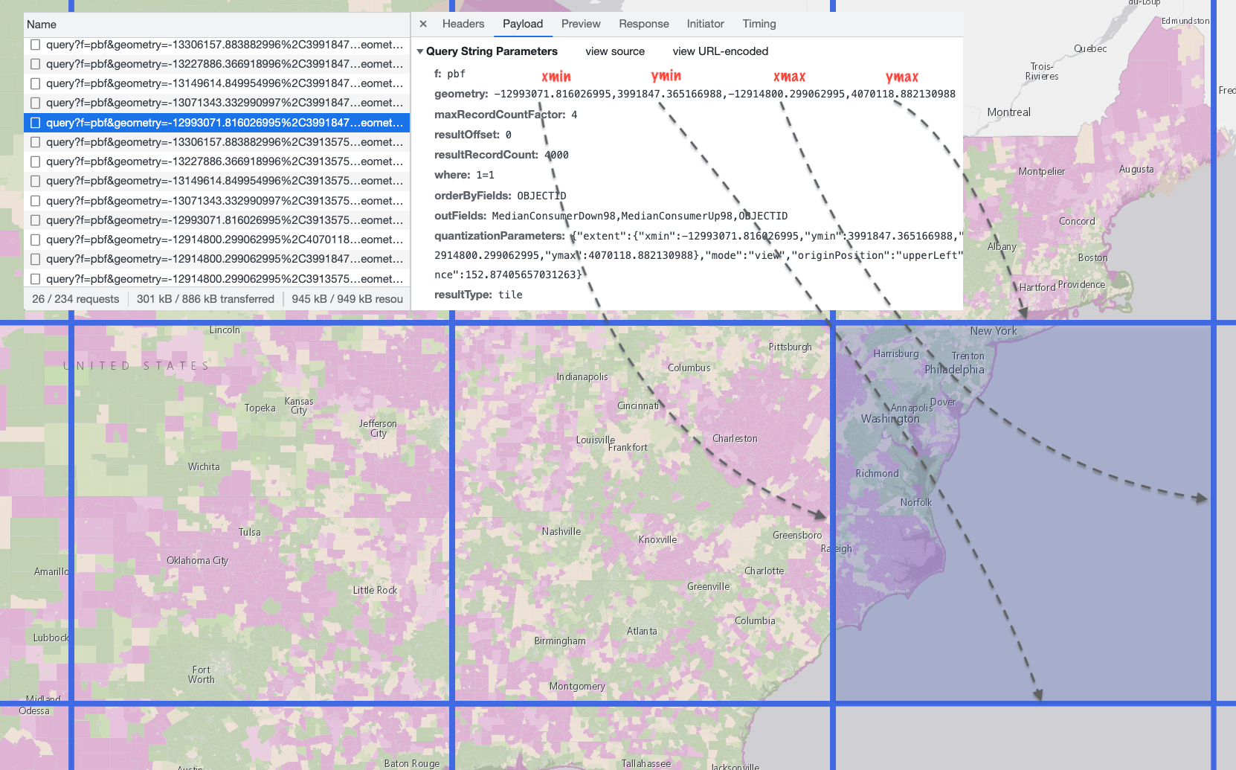Select the Name column header

tap(216, 25)
